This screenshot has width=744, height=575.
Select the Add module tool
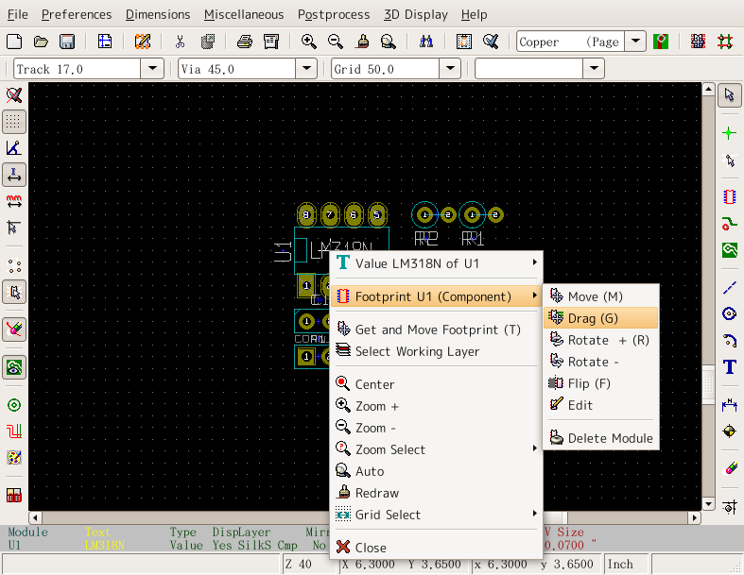pos(729,197)
